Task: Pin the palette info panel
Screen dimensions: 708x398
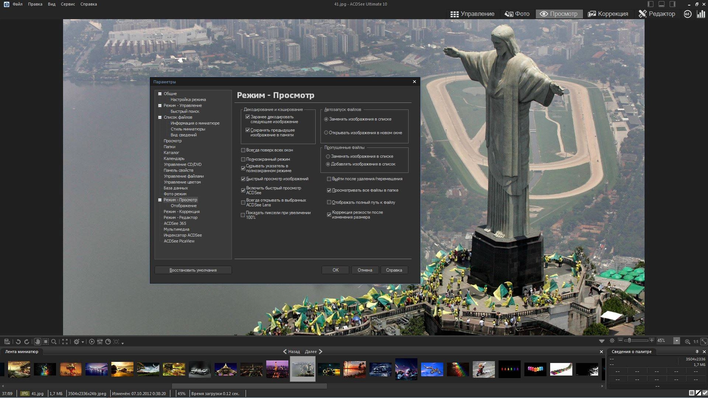Action: coord(697,352)
